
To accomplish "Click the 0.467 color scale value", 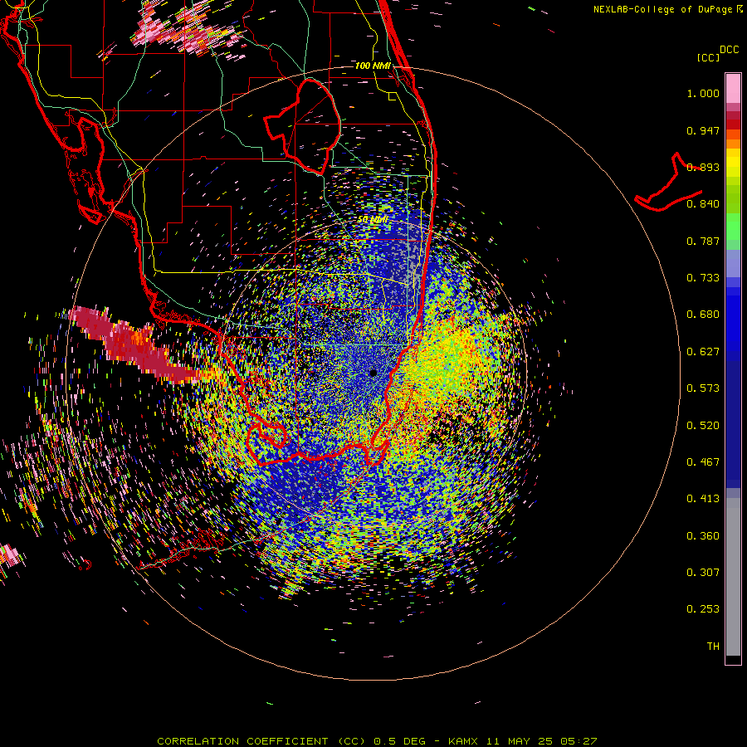I will [703, 462].
